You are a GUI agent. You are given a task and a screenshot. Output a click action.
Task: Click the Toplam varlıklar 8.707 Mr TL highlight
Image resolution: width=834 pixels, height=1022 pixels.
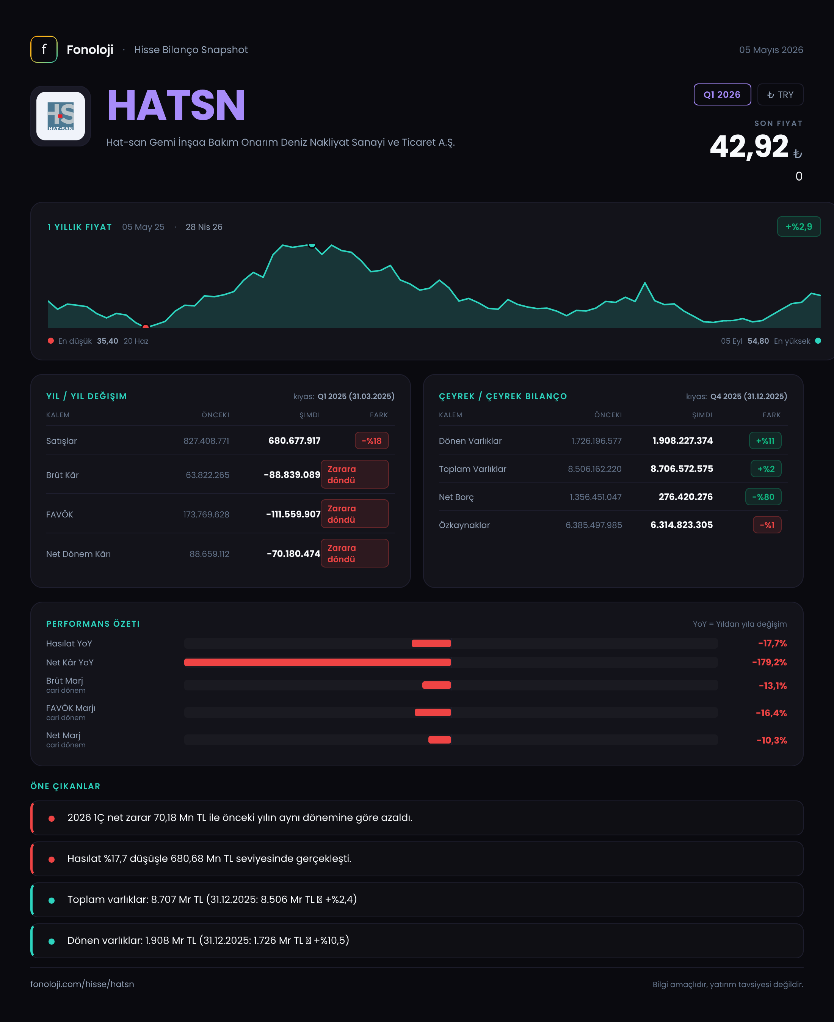417,899
